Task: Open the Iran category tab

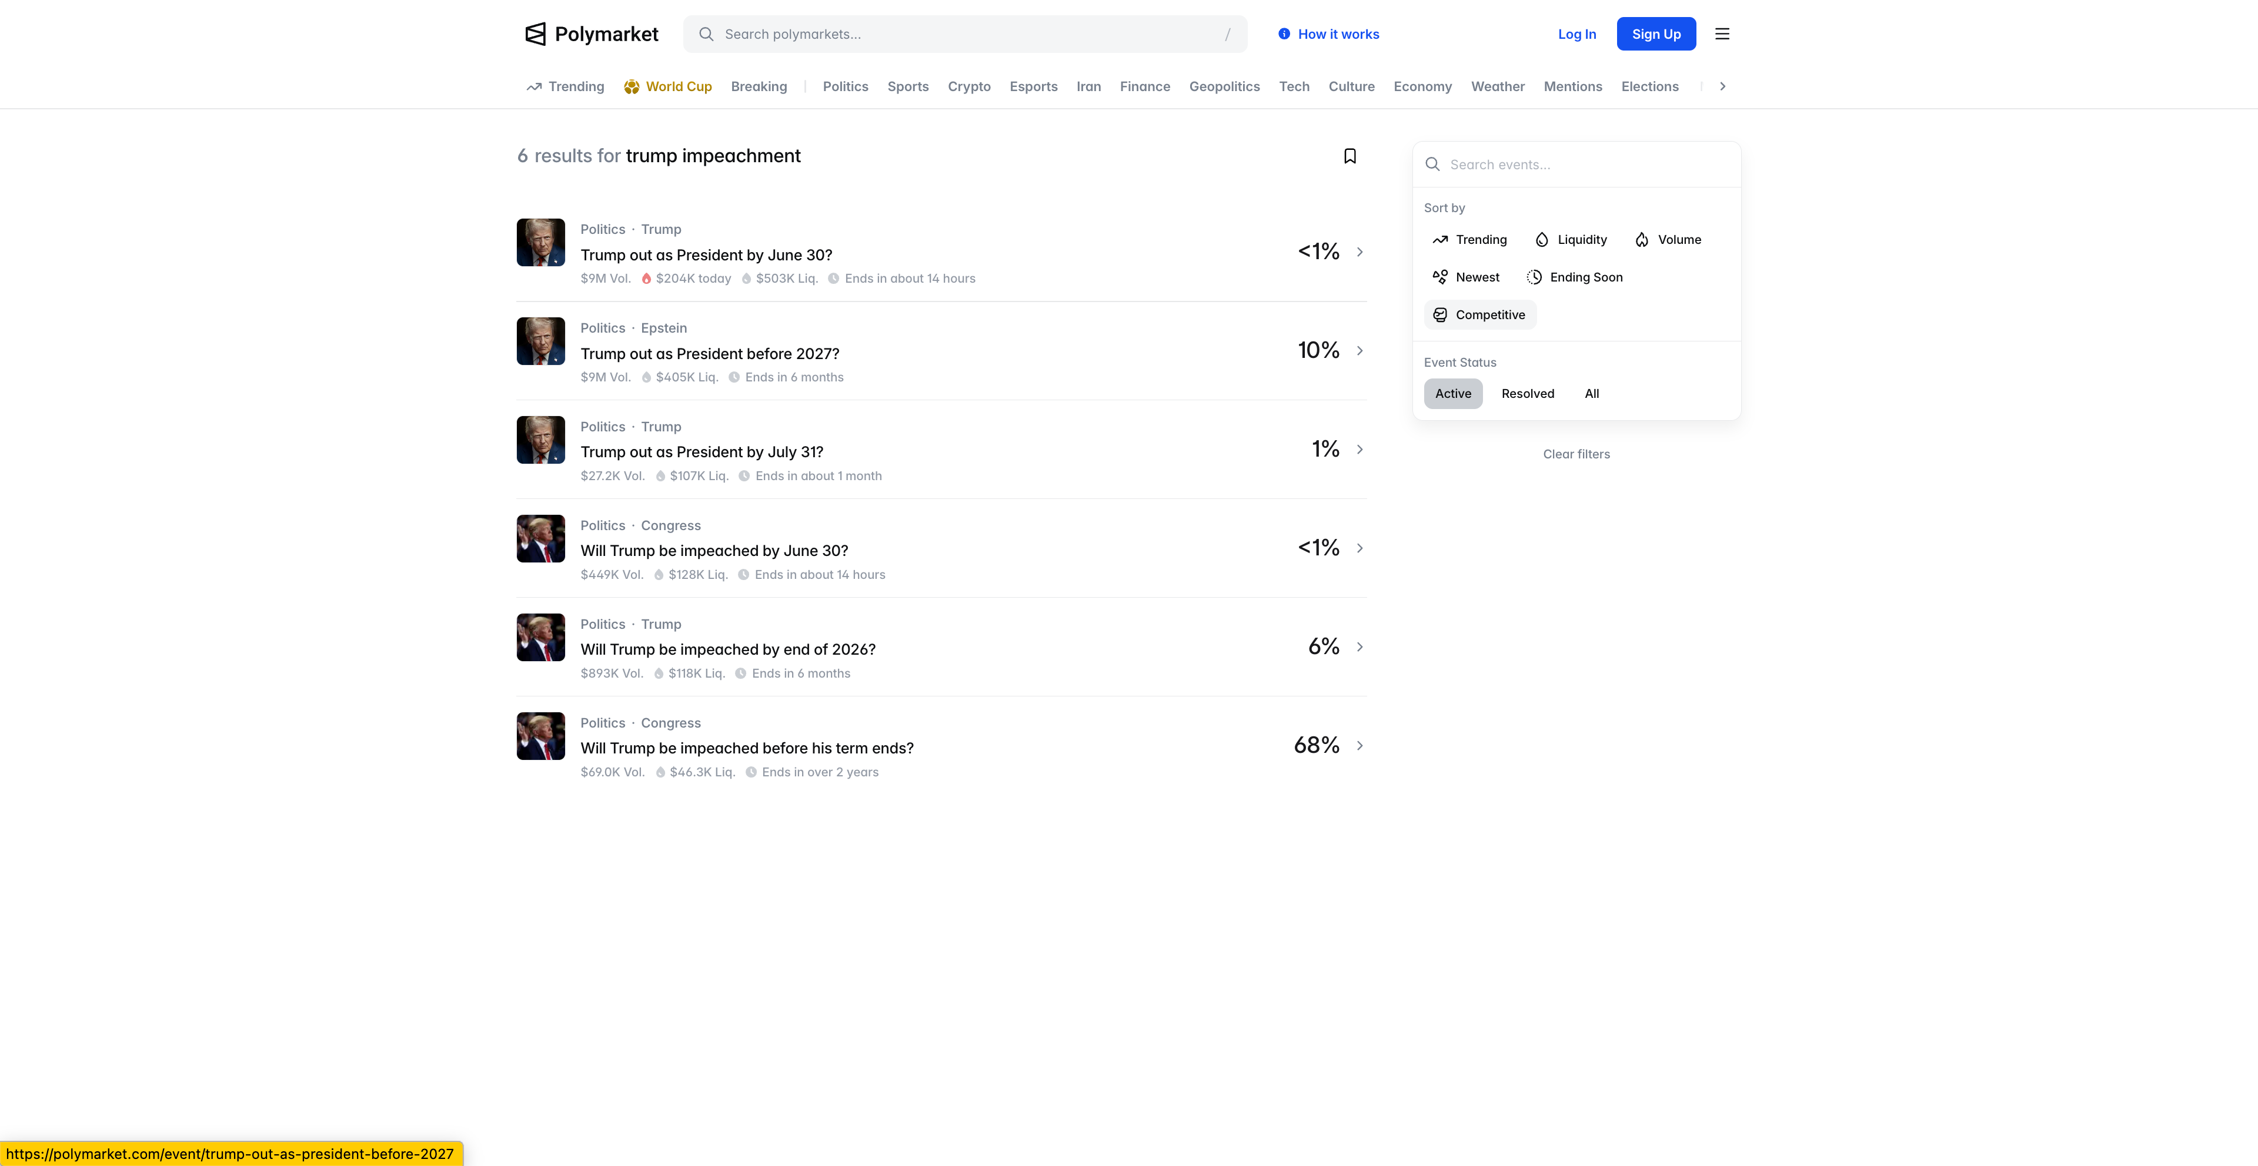Action: (1088, 87)
